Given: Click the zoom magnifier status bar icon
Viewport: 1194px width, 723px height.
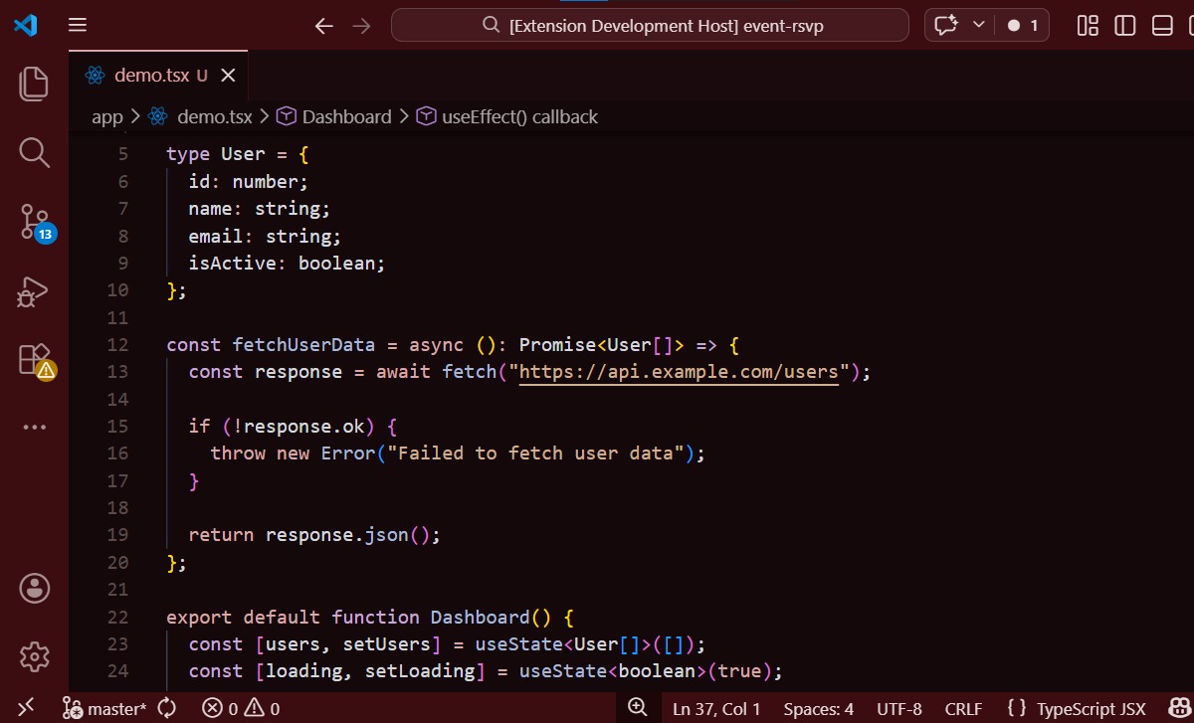Looking at the screenshot, I should (638, 708).
